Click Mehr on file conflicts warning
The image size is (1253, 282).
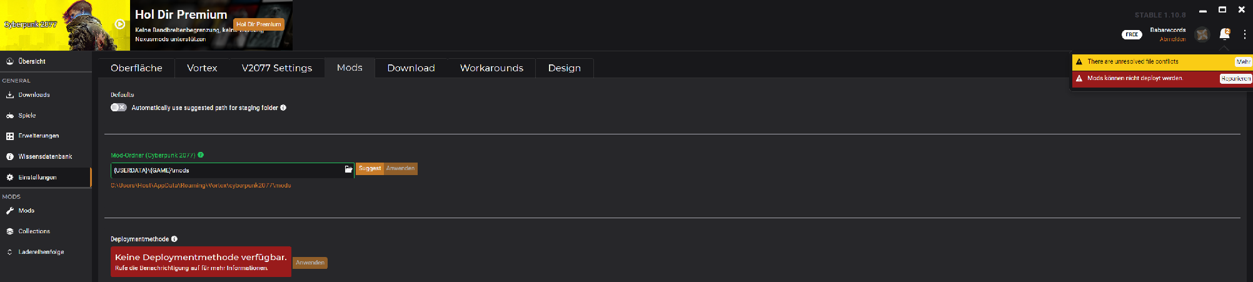click(1243, 61)
